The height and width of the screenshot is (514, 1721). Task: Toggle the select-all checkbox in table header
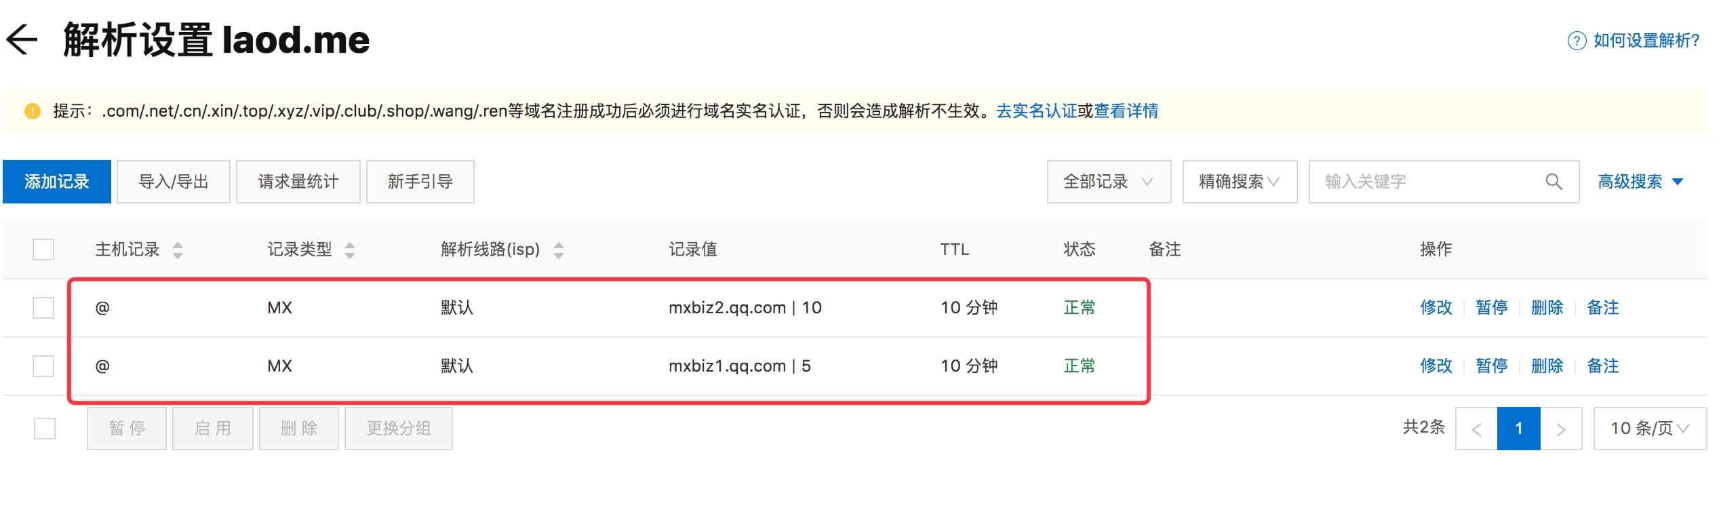tap(43, 250)
